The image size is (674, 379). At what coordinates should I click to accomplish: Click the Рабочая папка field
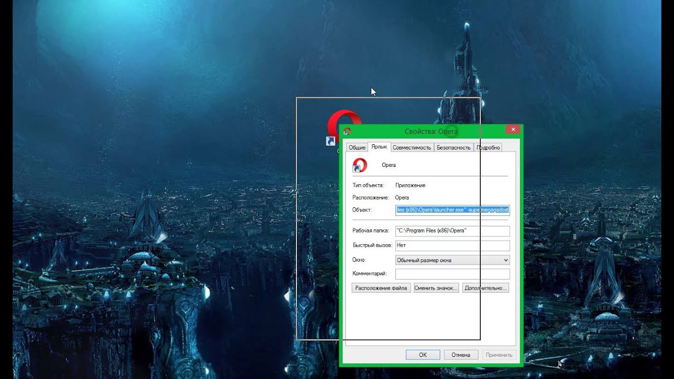click(x=452, y=231)
